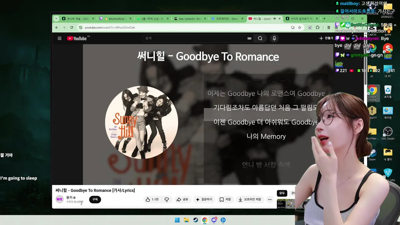Go to the YouTube home logo

coord(77,38)
